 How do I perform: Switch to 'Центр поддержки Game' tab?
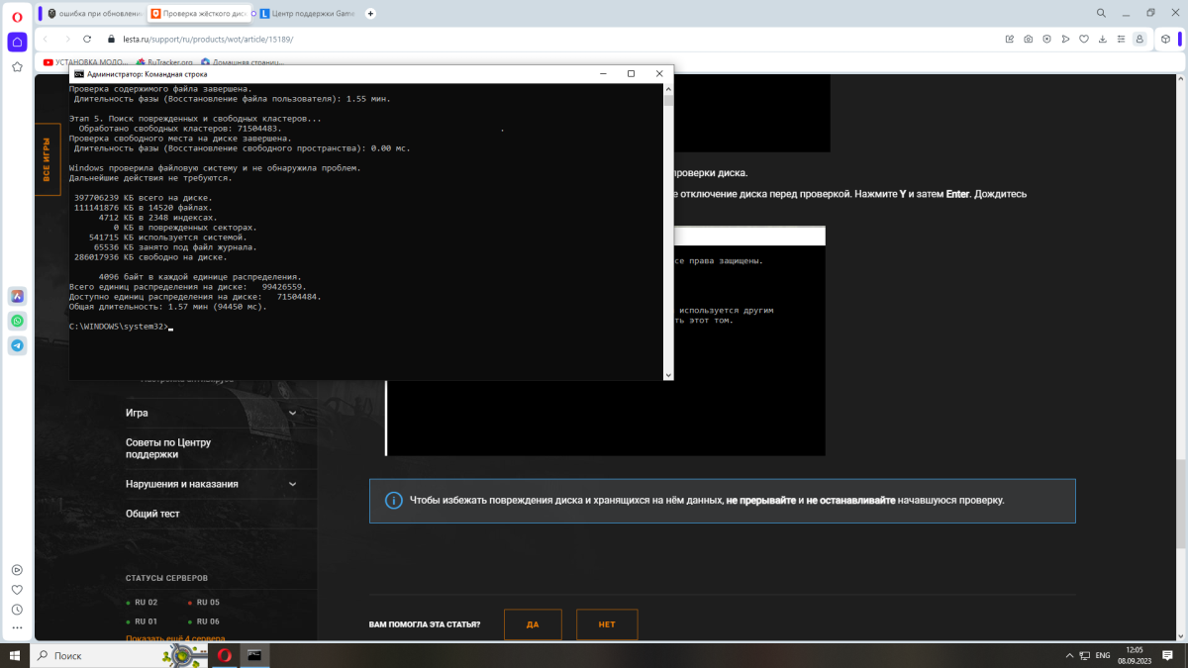[307, 14]
